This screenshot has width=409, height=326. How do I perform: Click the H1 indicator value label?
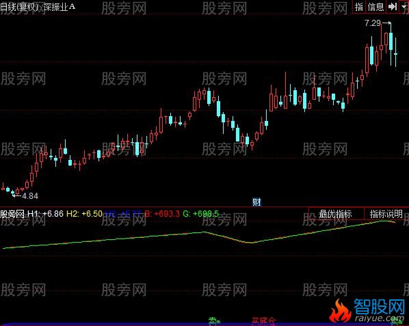tap(45, 214)
